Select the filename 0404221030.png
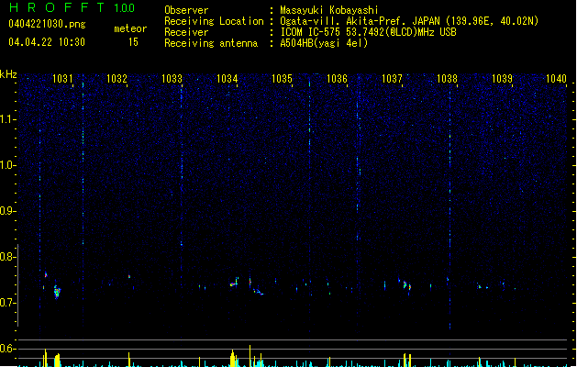The height and width of the screenshot is (367, 577). 47,24
